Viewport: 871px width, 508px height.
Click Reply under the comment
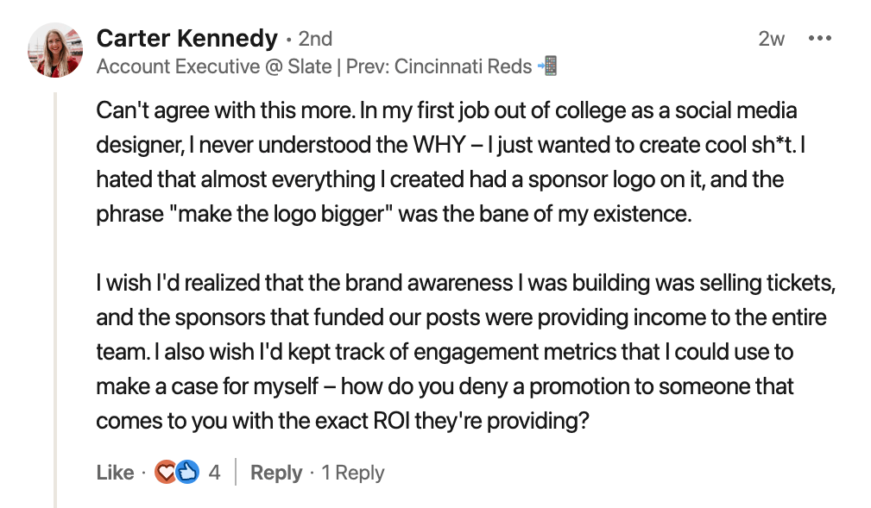(x=276, y=473)
